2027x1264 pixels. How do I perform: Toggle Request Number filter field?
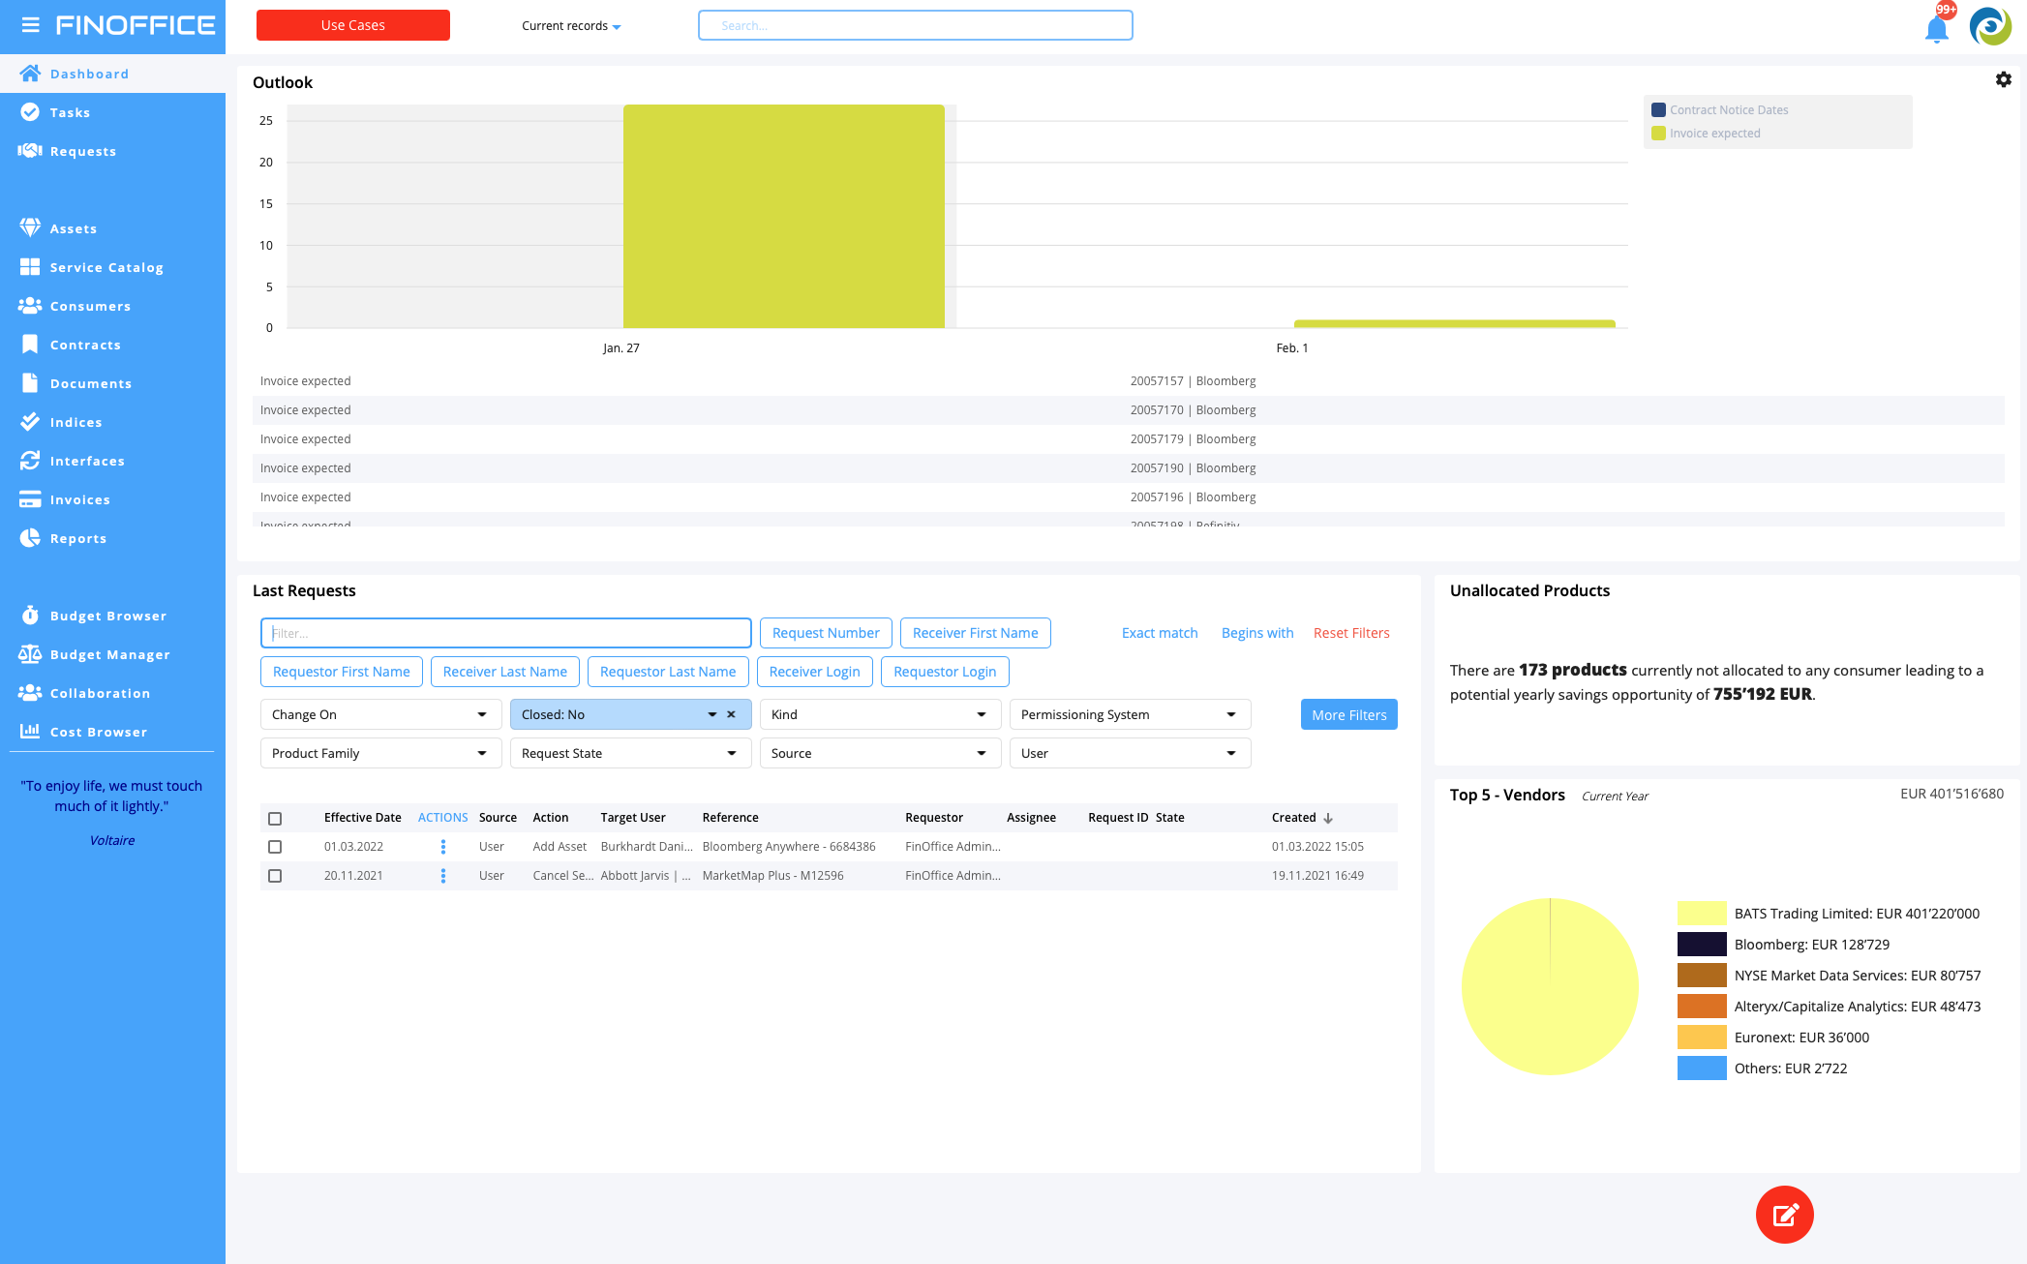coord(826,633)
